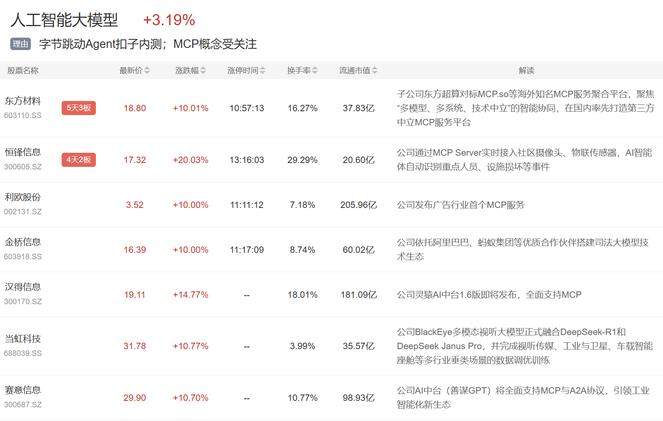Sort by 涨停时间 column arrows
663x421 pixels.
pos(262,71)
